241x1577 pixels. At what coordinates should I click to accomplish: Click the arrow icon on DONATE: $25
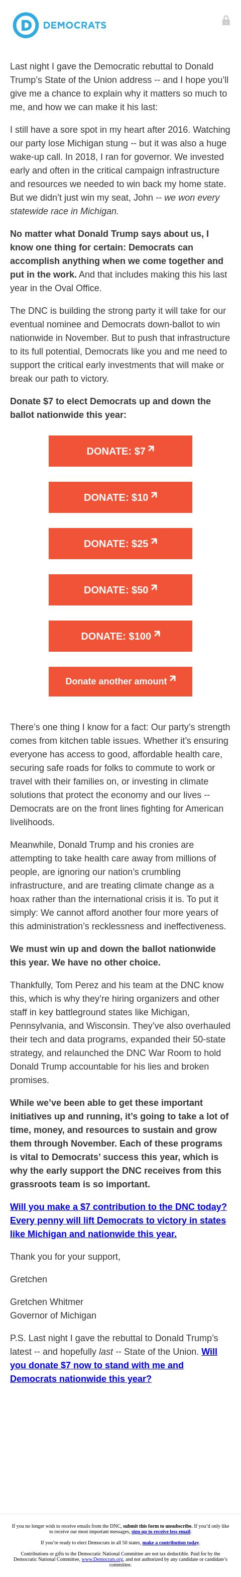pos(154,541)
